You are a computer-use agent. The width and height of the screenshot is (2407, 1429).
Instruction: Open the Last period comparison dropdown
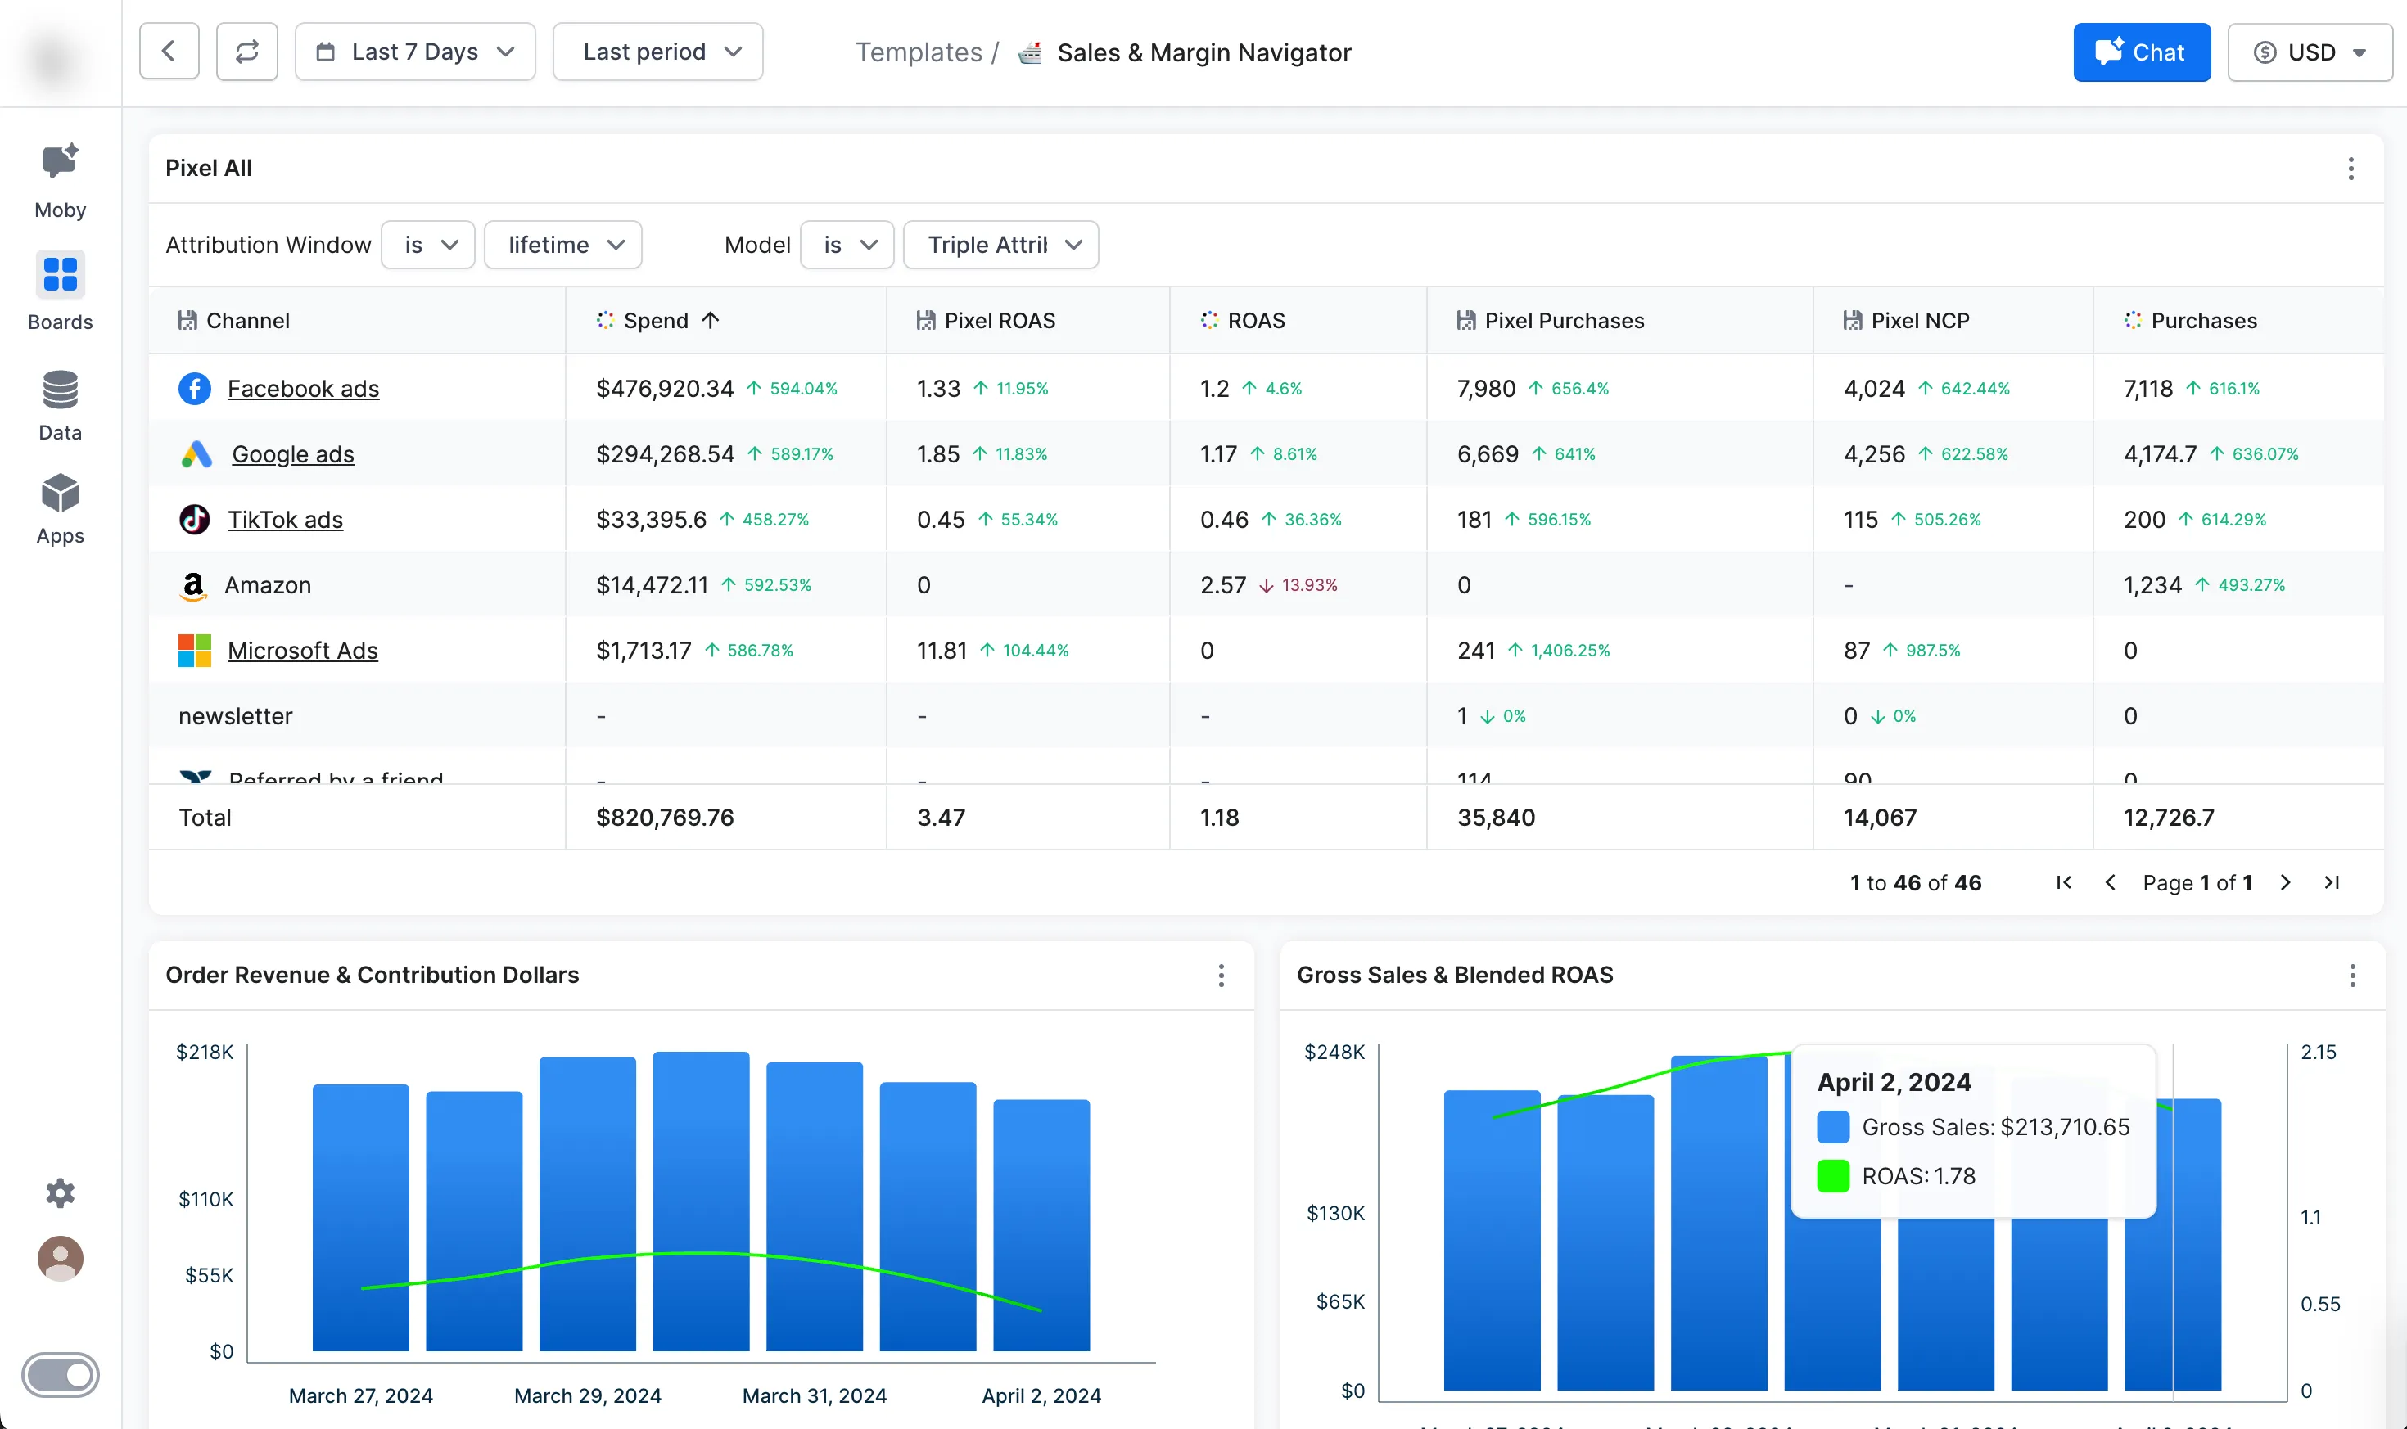pyautogui.click(x=658, y=52)
